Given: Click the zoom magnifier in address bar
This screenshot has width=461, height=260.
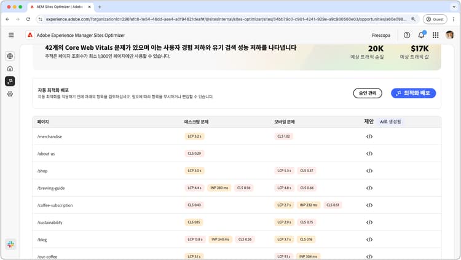Looking at the screenshot, I should (413, 19).
